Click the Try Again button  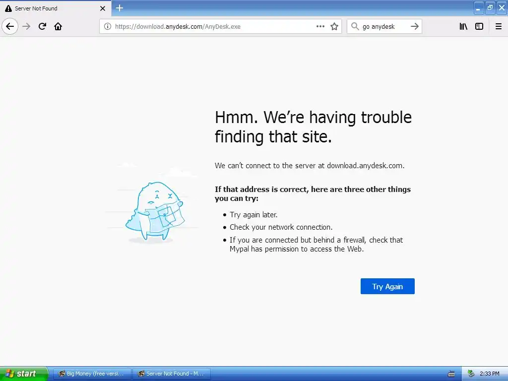pos(387,286)
